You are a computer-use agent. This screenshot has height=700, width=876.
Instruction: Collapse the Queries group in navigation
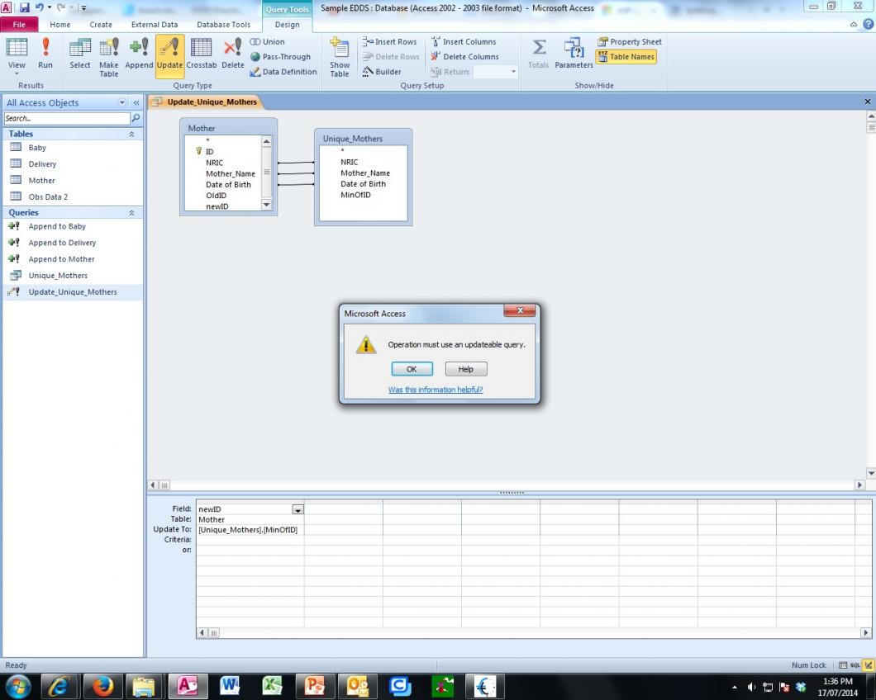click(131, 213)
